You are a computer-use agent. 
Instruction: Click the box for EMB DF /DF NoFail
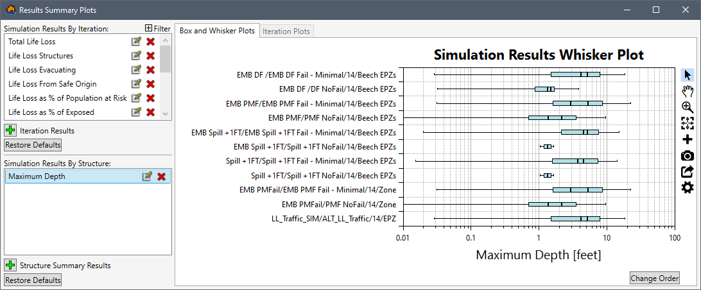(544, 89)
